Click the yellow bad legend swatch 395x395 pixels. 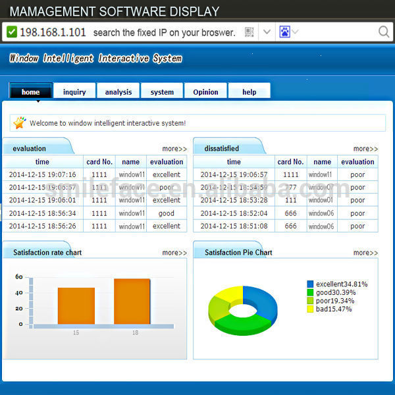(x=310, y=309)
